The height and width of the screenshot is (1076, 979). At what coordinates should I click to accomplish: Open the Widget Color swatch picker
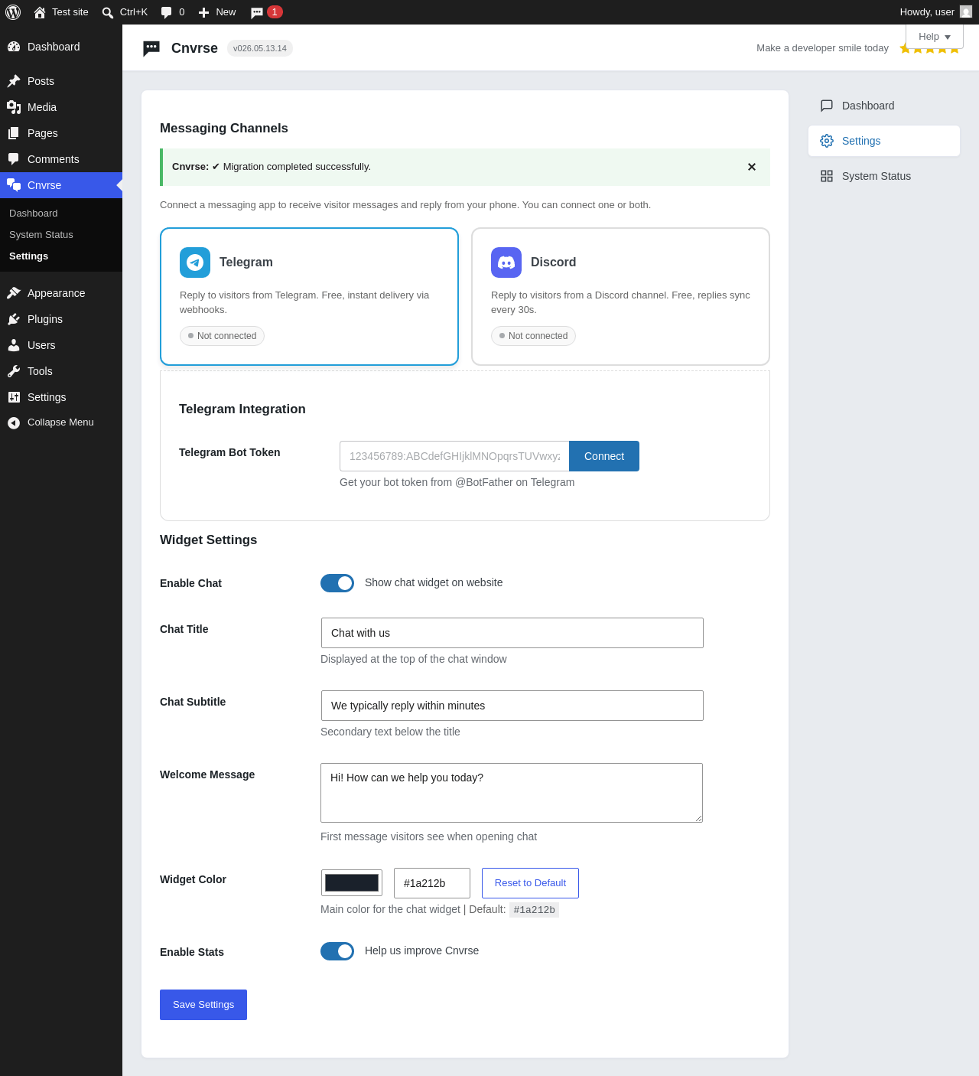tap(352, 882)
